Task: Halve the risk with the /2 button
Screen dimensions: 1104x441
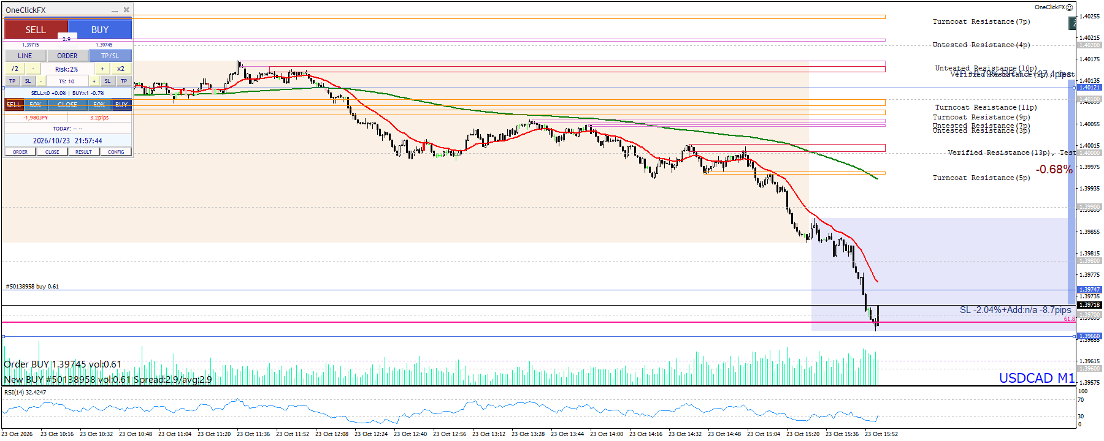Action: 15,69
